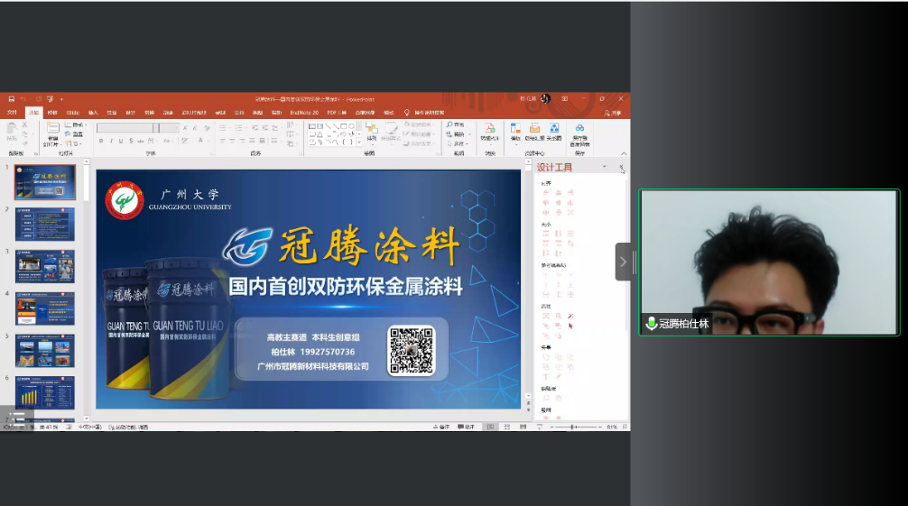Image resolution: width=908 pixels, height=506 pixels.
Task: Convert to SmartArt icon in paragraph group
Action: click(x=291, y=143)
